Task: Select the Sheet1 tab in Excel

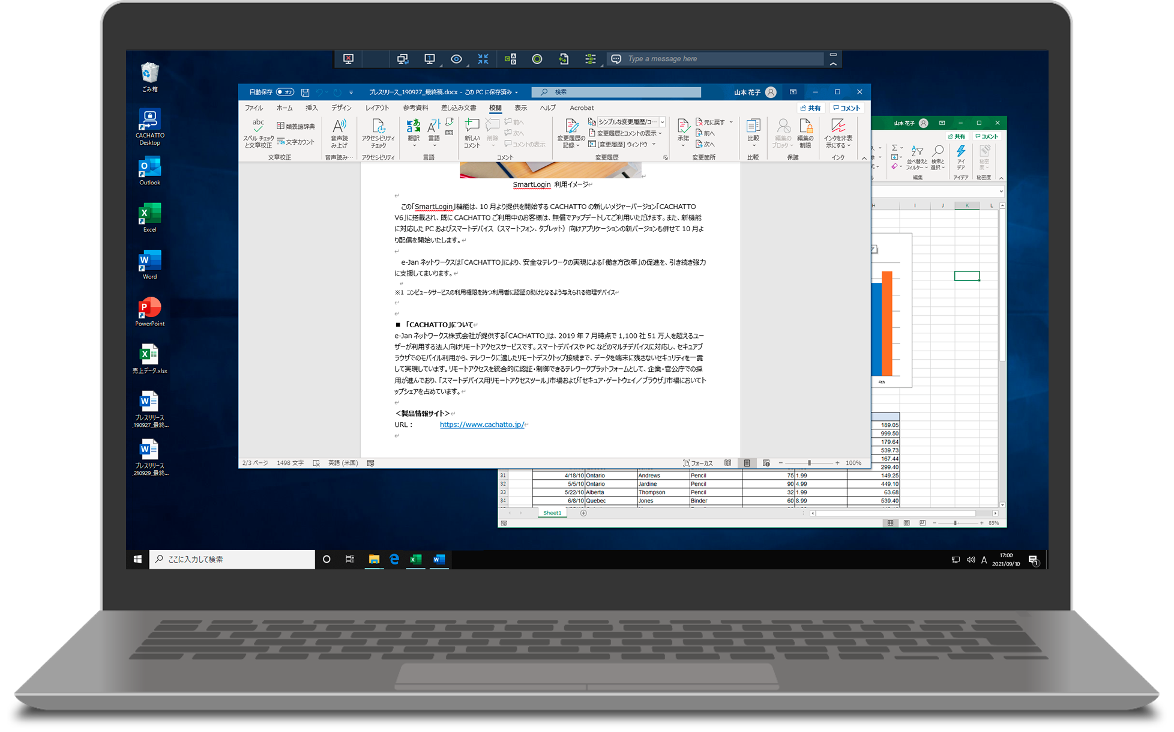Action: [x=552, y=513]
